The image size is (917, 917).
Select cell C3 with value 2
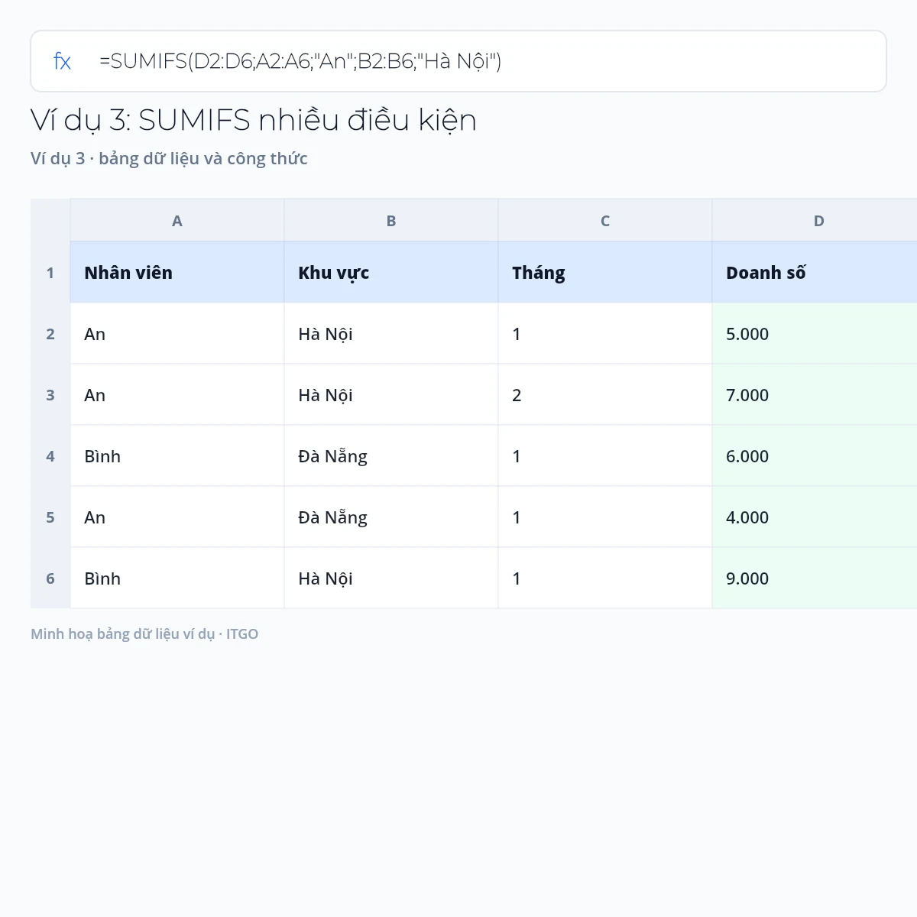coord(605,395)
